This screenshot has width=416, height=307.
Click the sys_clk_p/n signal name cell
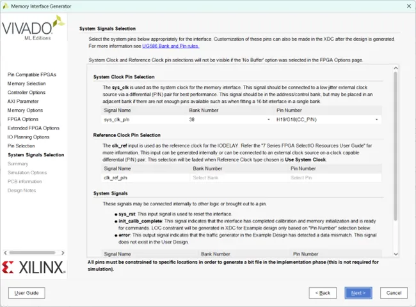point(144,119)
